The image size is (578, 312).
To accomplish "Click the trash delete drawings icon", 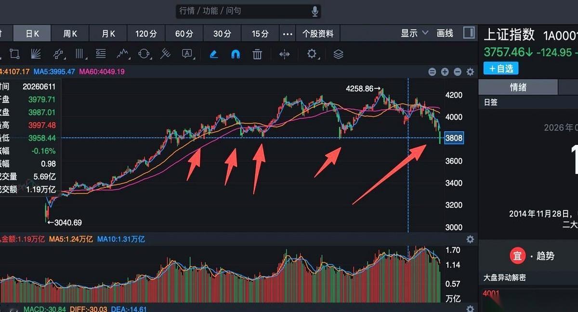I will tap(257, 54).
